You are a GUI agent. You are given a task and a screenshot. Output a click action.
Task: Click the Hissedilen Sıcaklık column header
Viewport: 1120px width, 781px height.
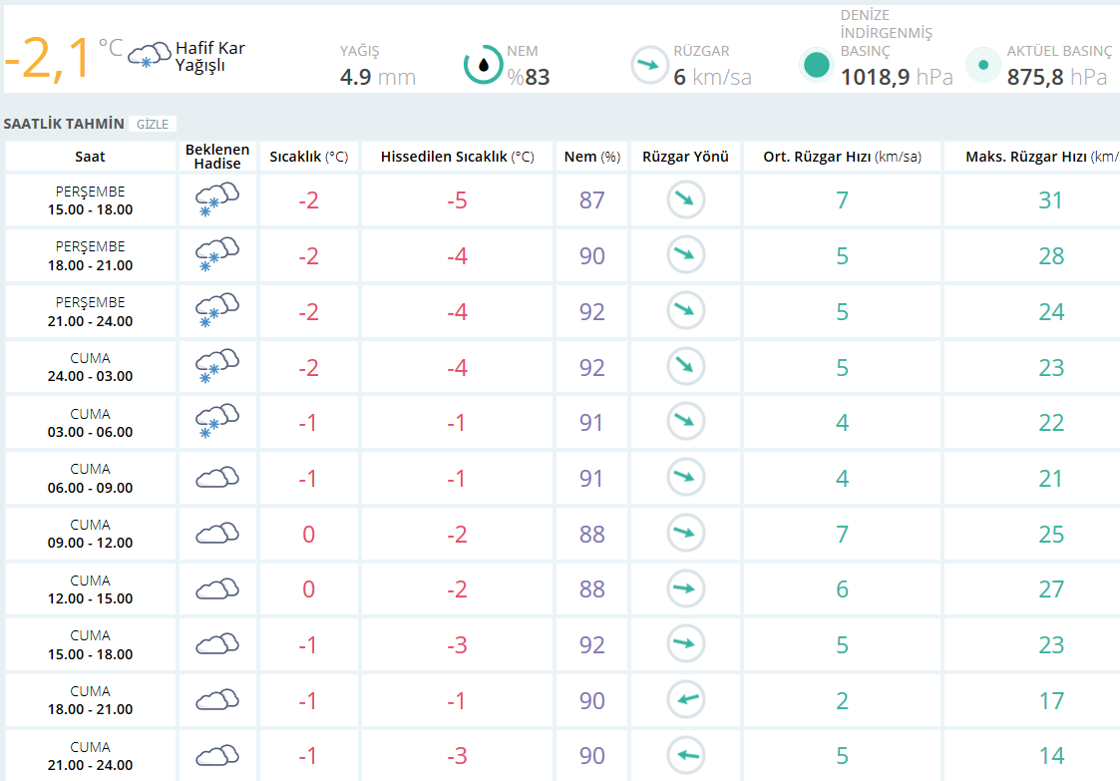tap(457, 157)
